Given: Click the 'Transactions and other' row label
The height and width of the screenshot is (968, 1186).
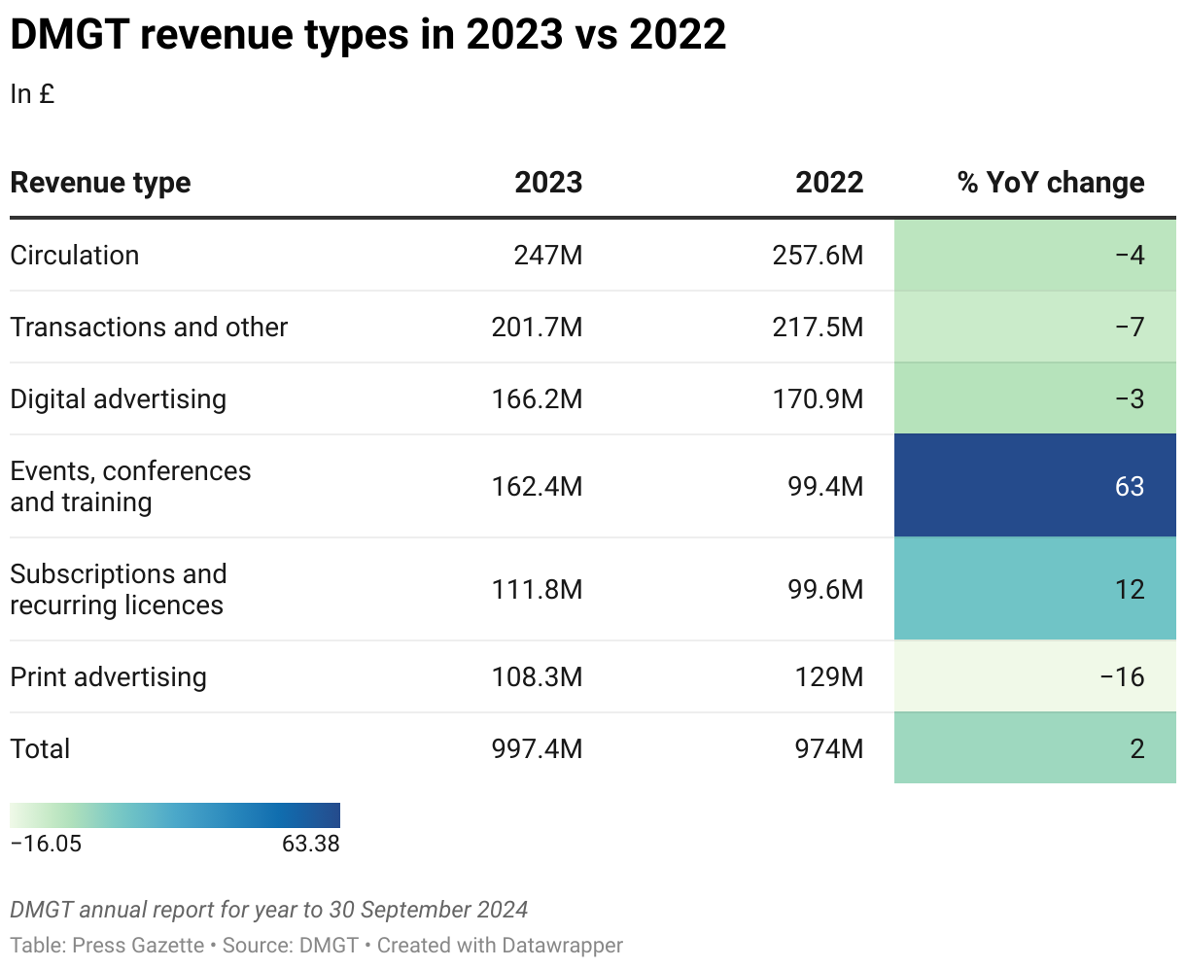Looking at the screenshot, I should coord(149,327).
